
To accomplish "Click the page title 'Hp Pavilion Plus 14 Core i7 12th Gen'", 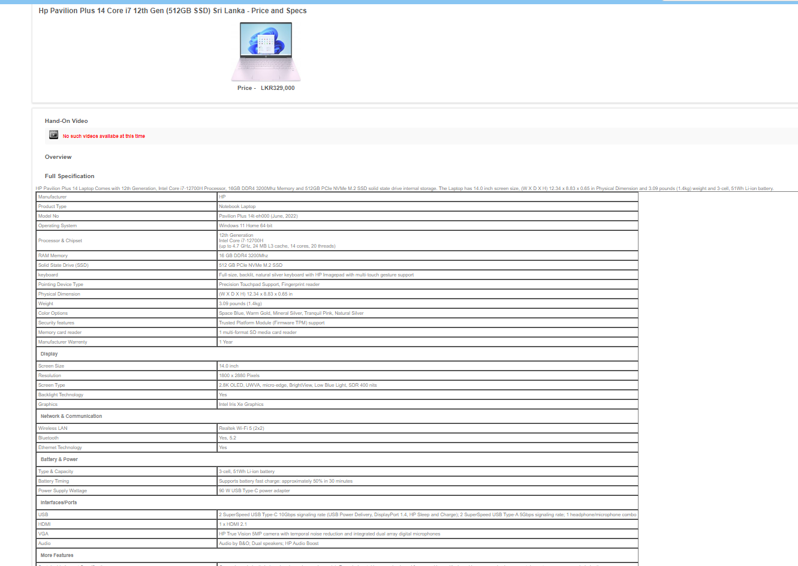I will pyautogui.click(x=173, y=11).
